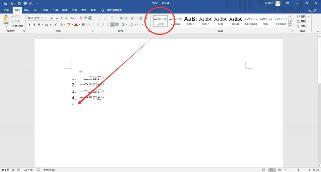Image resolution: width=321 pixels, height=172 pixels.
Task: Decrease paragraph indent
Action: pos(121,18)
